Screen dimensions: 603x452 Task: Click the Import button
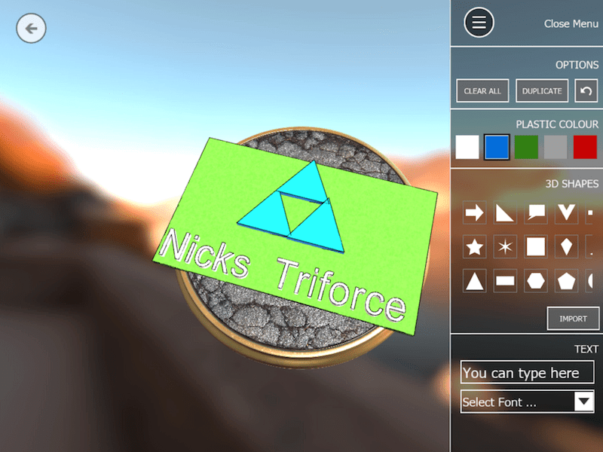pyautogui.click(x=573, y=319)
